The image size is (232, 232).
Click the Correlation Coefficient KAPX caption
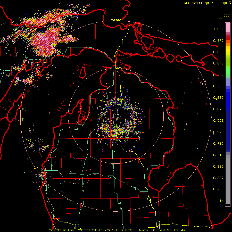pos(117,230)
